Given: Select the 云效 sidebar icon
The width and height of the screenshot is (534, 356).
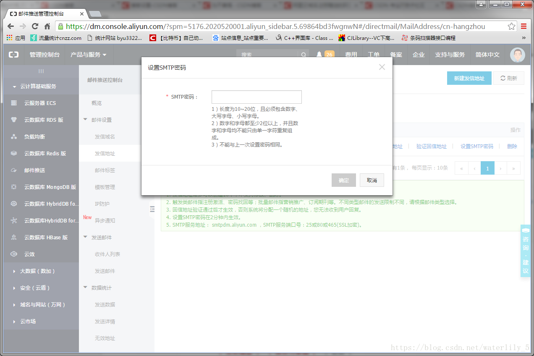Looking at the screenshot, I should point(14,254).
